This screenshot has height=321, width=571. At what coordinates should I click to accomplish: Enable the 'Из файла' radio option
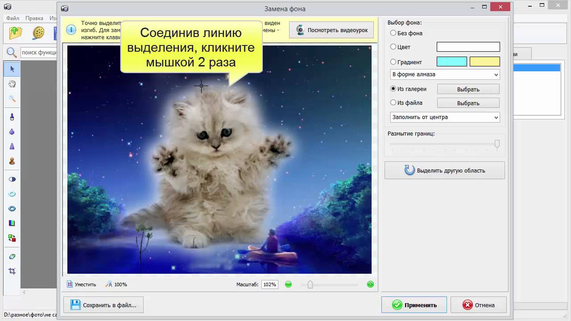pyautogui.click(x=393, y=103)
